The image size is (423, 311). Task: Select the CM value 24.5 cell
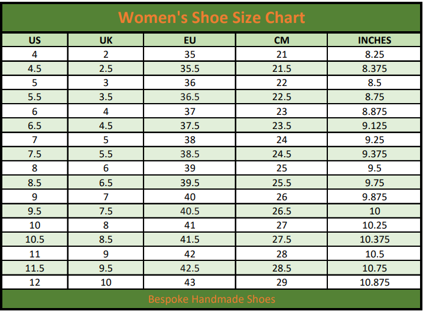point(281,154)
